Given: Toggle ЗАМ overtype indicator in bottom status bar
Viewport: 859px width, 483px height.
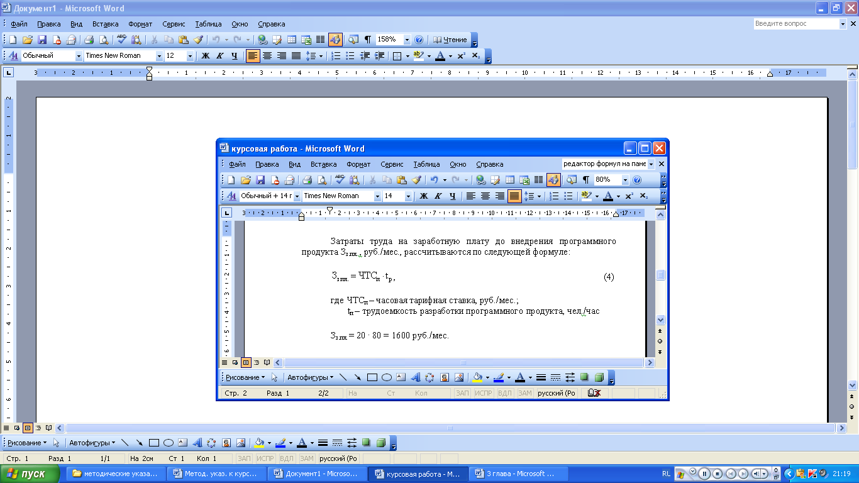Looking at the screenshot, I should pos(306,458).
